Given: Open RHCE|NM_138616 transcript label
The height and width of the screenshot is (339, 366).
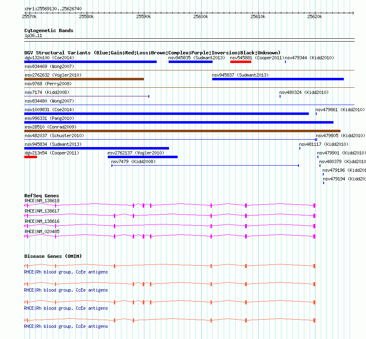Looking at the screenshot, I should (42, 222).
